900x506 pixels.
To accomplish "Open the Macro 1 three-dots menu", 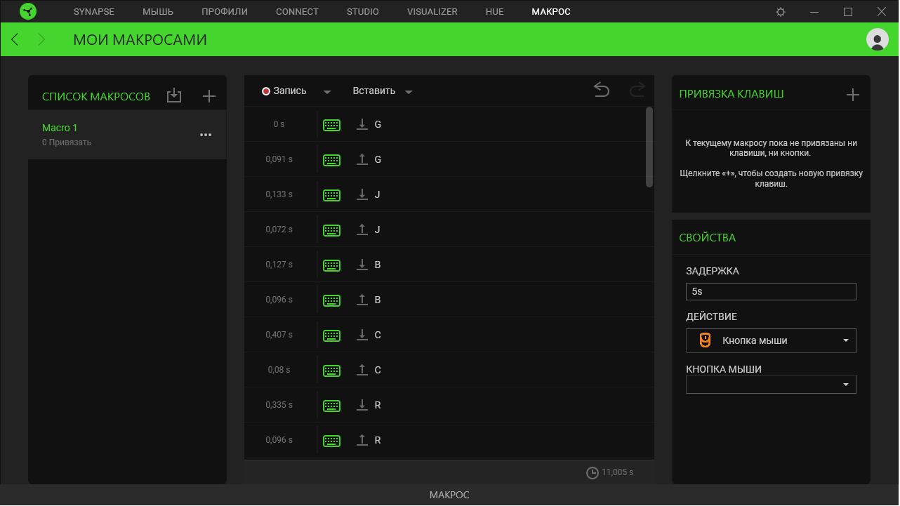I will pos(206,135).
